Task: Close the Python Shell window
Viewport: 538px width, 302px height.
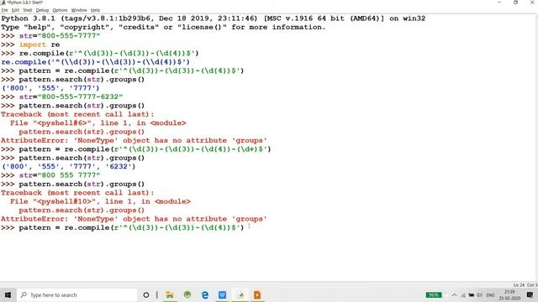Action: [x=532, y=3]
